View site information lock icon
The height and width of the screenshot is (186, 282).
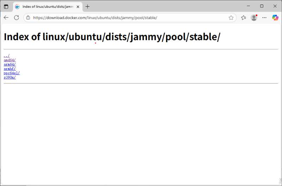pyautogui.click(x=28, y=18)
